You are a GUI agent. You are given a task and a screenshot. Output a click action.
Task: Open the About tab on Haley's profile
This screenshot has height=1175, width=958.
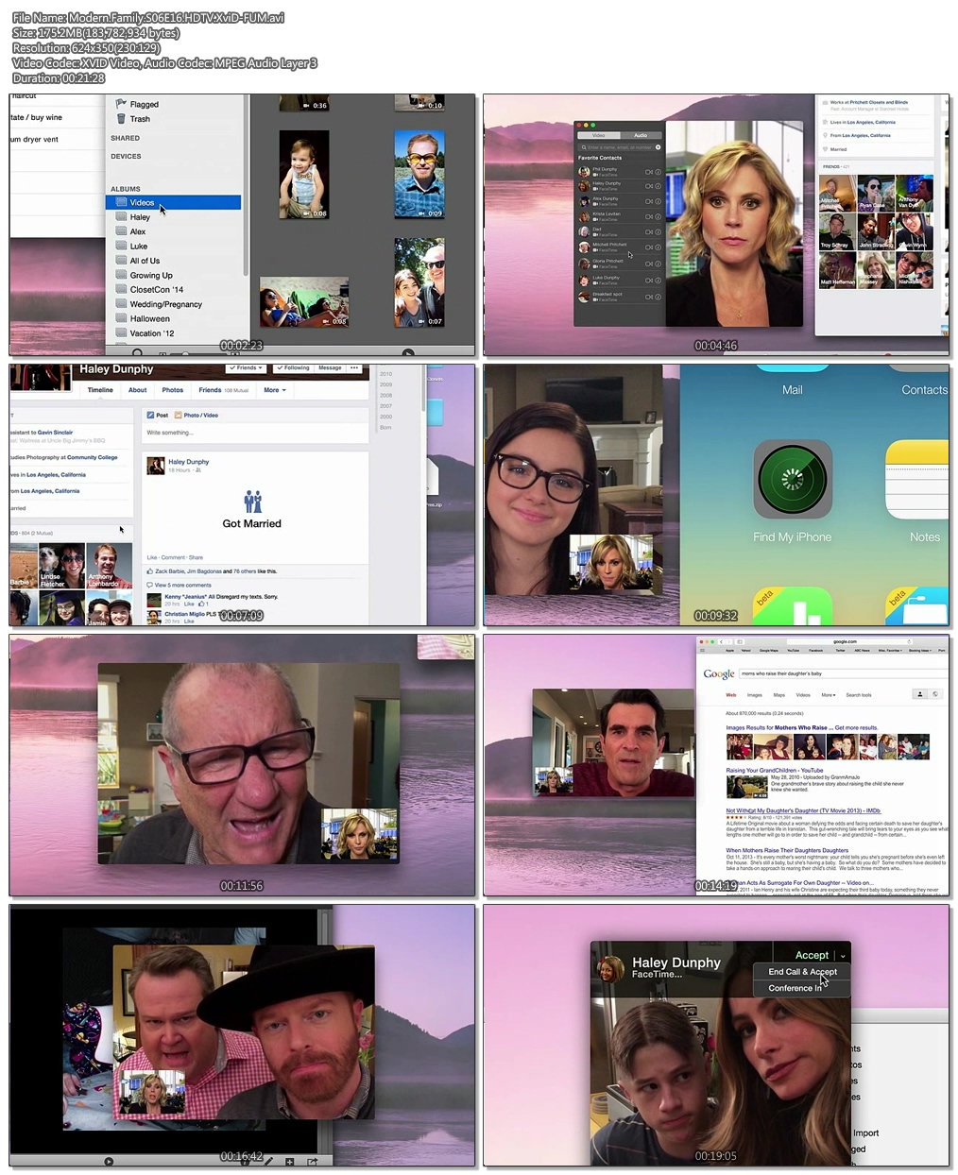click(137, 390)
